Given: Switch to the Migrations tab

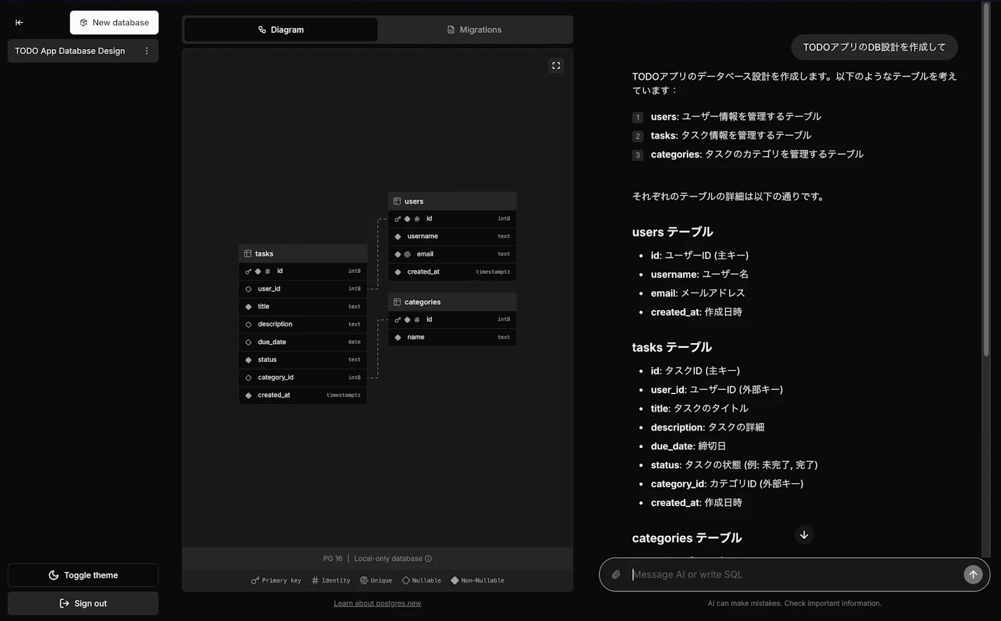Looking at the screenshot, I should tap(475, 29).
